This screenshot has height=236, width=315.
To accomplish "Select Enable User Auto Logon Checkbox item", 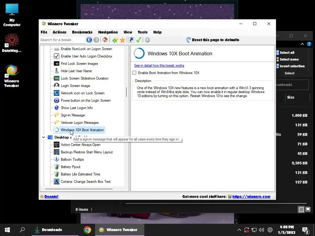I will (x=86, y=56).
